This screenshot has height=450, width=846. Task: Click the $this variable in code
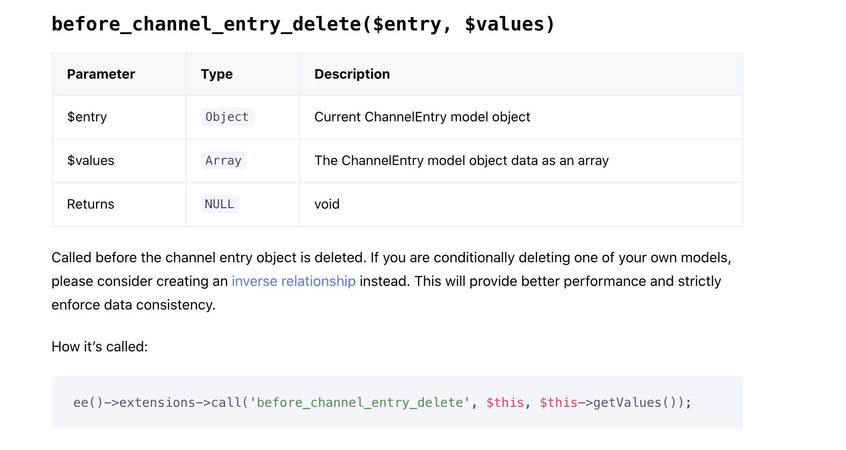[x=504, y=402]
